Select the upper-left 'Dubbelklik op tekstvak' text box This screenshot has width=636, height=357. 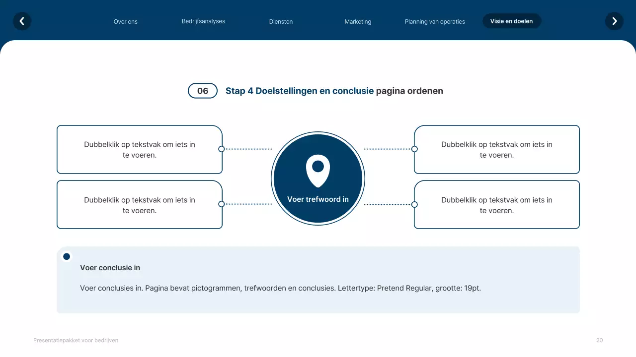(x=140, y=149)
